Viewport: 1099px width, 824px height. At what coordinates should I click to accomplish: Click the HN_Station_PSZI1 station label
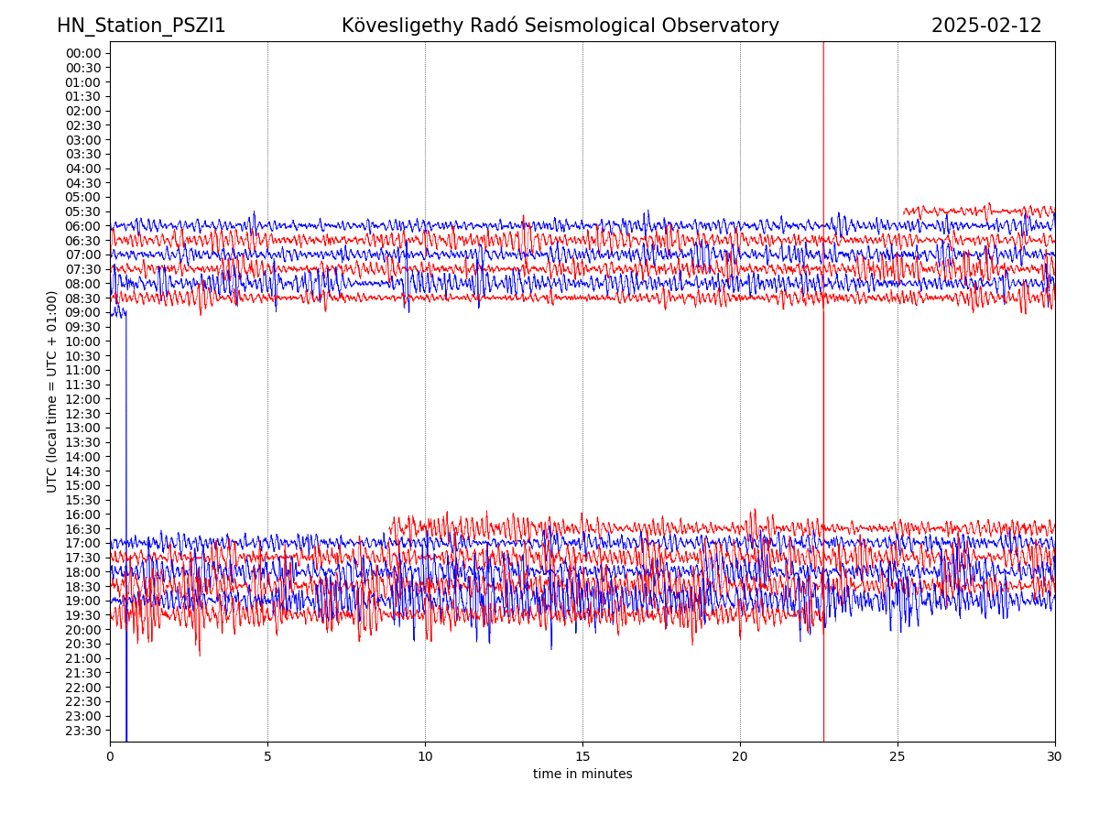click(141, 26)
